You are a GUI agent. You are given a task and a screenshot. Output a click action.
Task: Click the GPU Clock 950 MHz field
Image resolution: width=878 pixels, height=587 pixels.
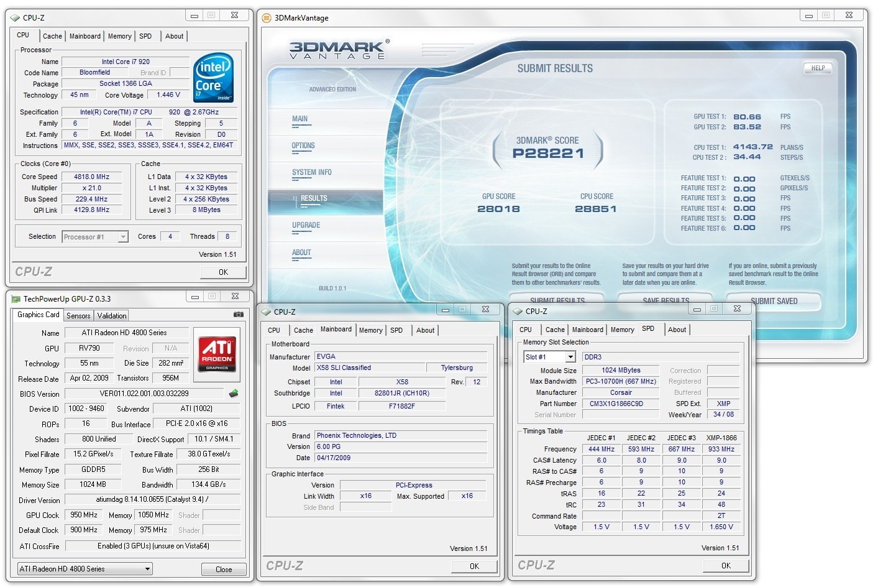pyautogui.click(x=84, y=515)
